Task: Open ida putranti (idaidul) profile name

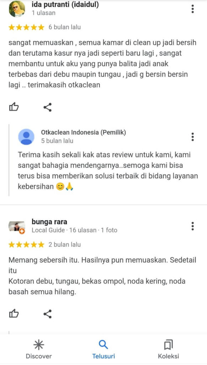Action: (x=65, y=5)
